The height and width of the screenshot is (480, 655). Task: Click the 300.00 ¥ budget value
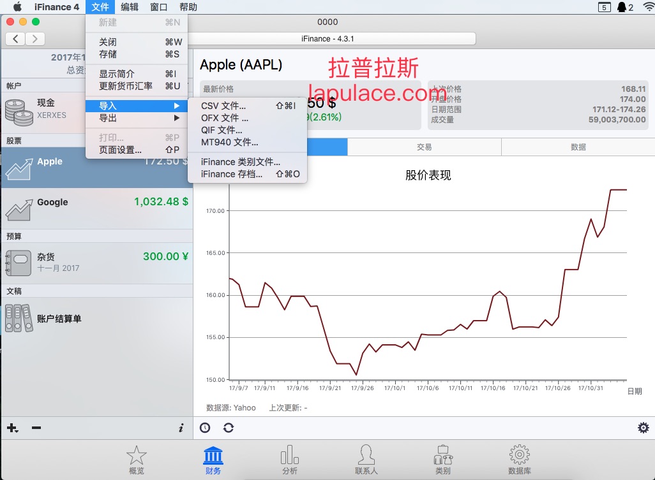(165, 256)
